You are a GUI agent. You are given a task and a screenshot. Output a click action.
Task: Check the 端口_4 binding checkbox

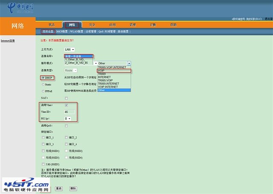coord(67,144)
